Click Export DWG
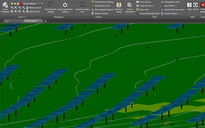This screenshot has width=205, height=128. [x=168, y=6]
